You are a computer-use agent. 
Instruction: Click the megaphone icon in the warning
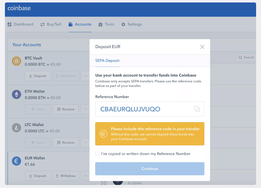pyautogui.click(x=103, y=134)
